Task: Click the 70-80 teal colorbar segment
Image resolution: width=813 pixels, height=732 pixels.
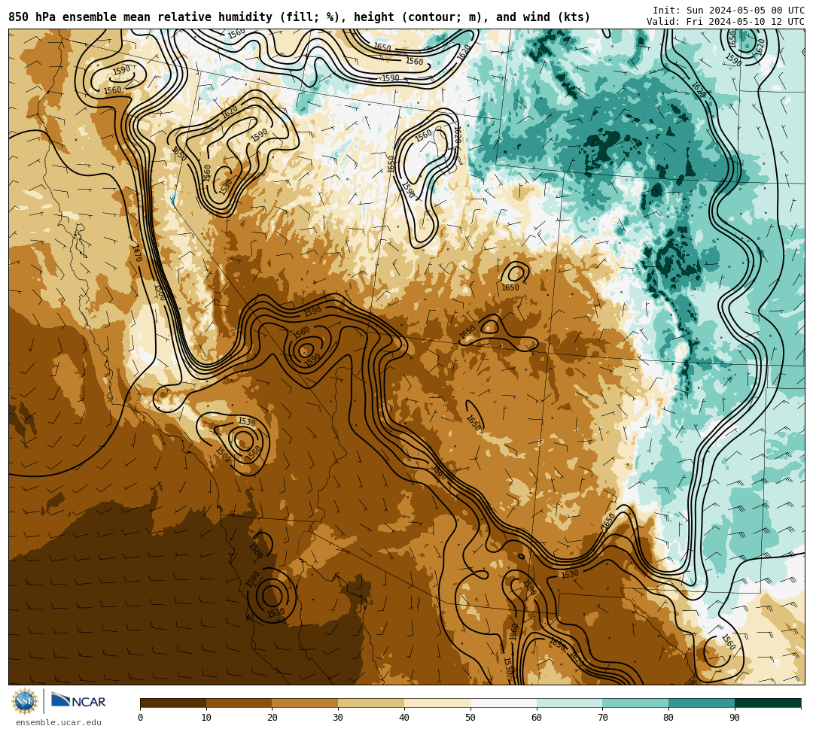Action: click(x=635, y=703)
